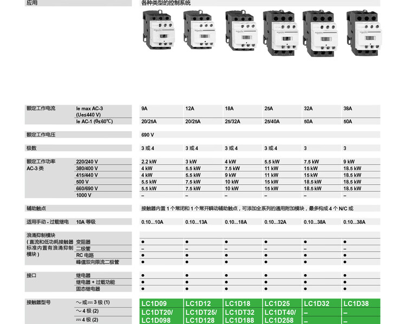Click the 0.10...13A overload relay range
Viewport: 406px width, 324px height.
tap(197, 222)
